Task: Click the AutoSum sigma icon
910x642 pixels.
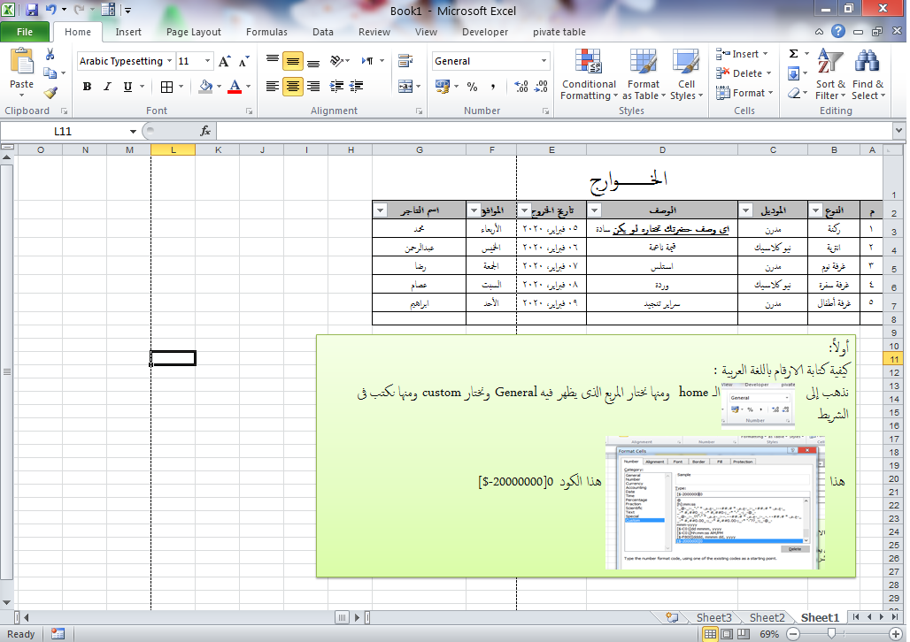Action: [x=793, y=54]
